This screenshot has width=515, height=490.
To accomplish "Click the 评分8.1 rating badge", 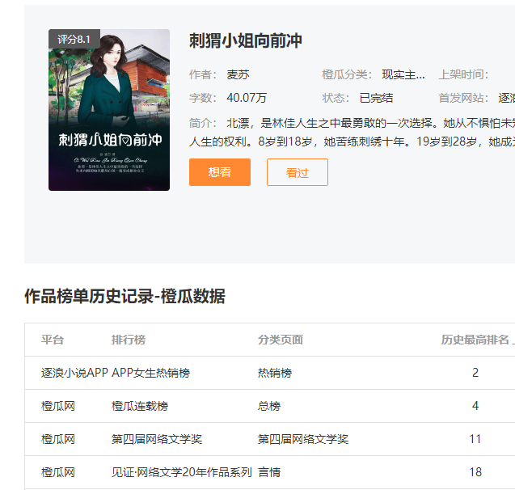I will pyautogui.click(x=74, y=39).
